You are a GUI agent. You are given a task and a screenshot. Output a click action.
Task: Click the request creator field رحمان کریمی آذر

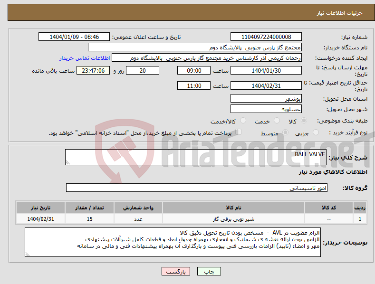click(x=207, y=58)
